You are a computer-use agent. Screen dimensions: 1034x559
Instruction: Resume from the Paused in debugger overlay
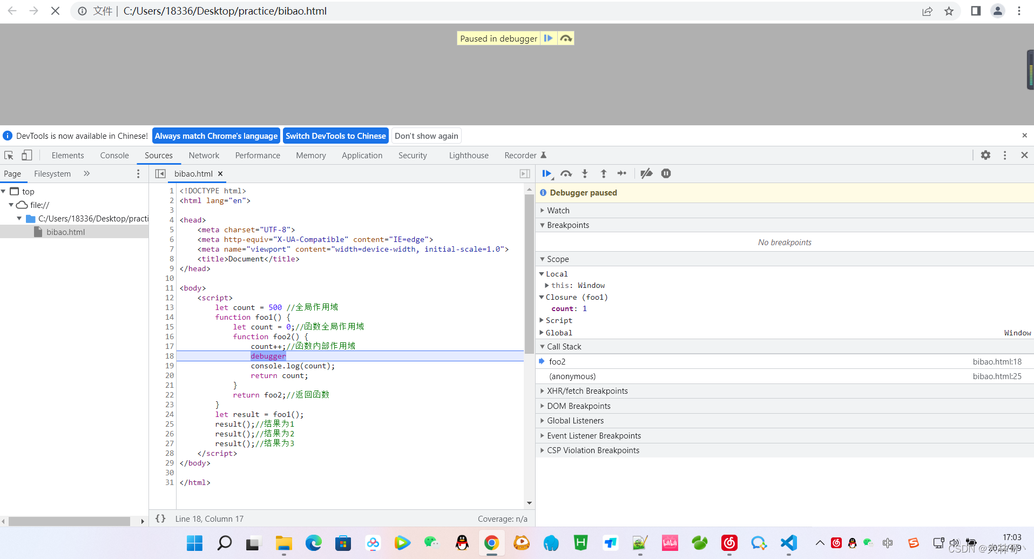pos(549,38)
